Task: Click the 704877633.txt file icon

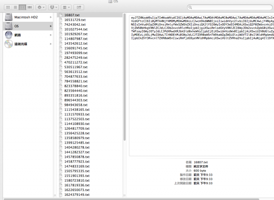Action: click(61, 76)
